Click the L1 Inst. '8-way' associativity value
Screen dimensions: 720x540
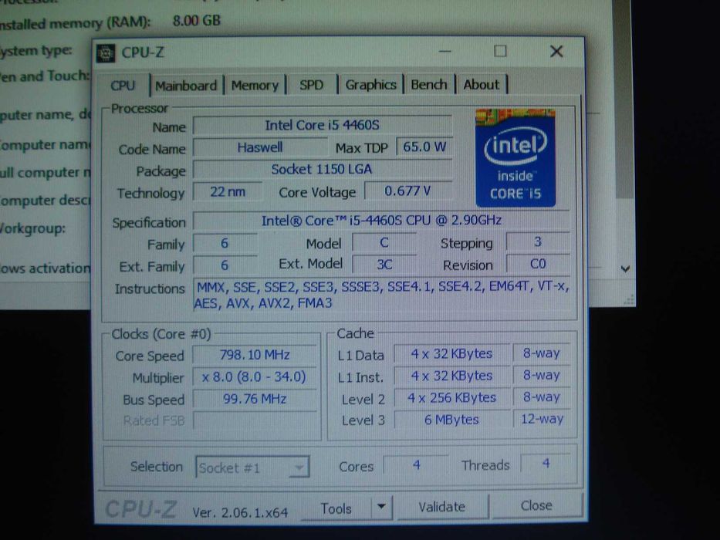(542, 375)
